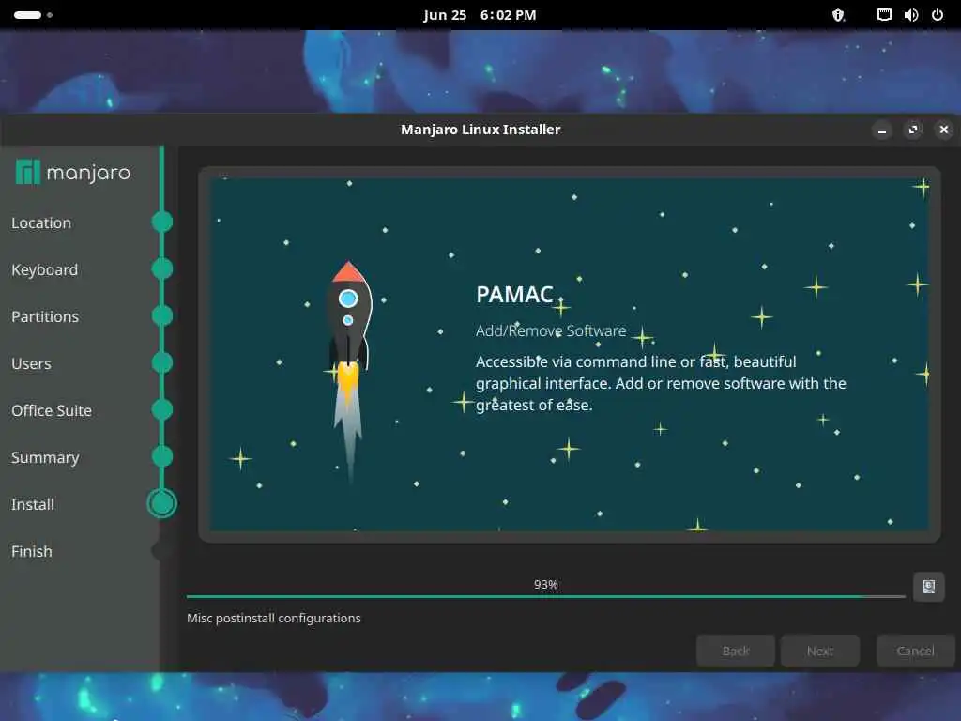Click the PAMAC slideshow heading
This screenshot has height=721, width=961.
point(515,294)
